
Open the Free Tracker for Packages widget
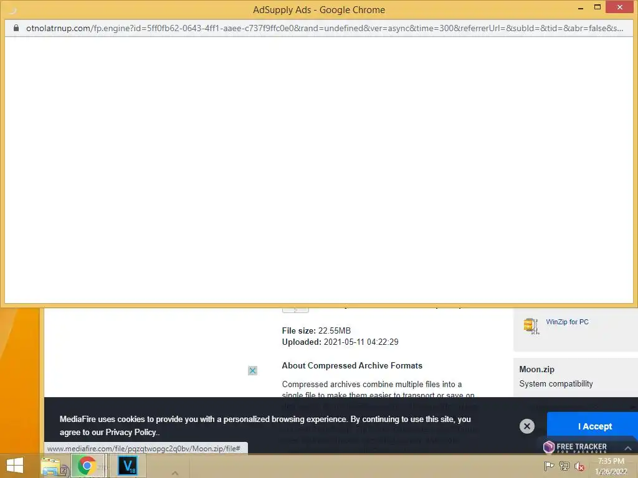[x=576, y=448]
